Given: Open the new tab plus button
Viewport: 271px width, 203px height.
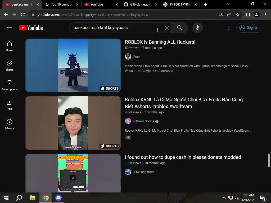Looking at the screenshot, I should pyautogui.click(x=205, y=4).
